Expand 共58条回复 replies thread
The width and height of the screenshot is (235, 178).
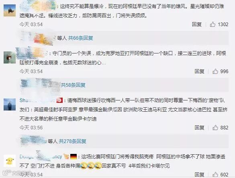73,85
